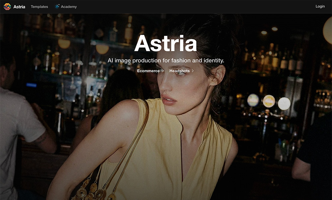Open the Headshots link
The image size is (332, 200).
pos(180,71)
